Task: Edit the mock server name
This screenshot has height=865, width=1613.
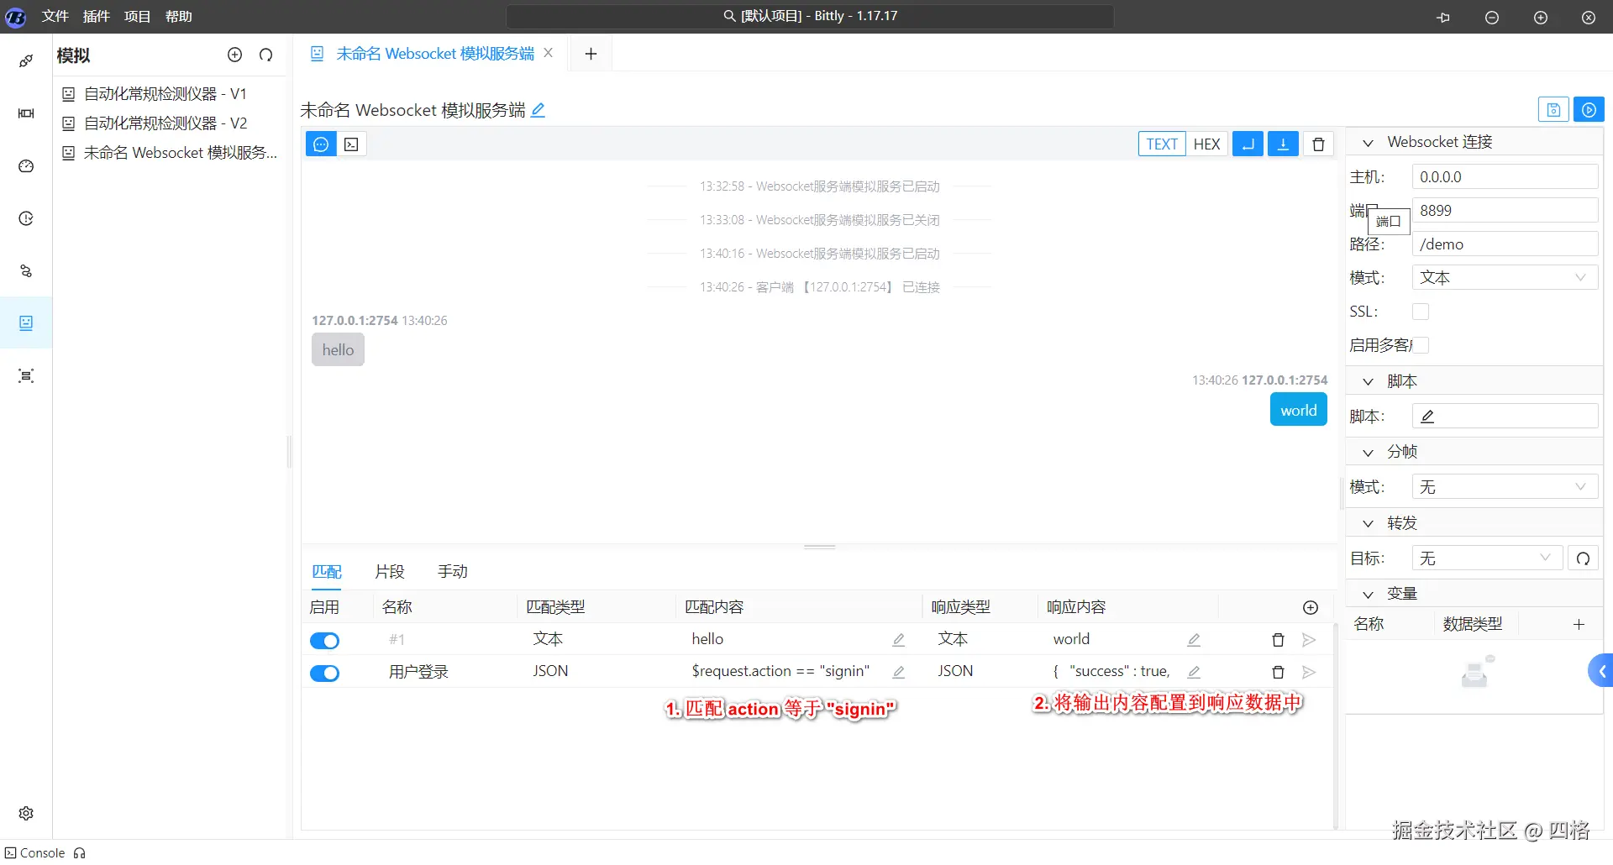Action: 539,110
